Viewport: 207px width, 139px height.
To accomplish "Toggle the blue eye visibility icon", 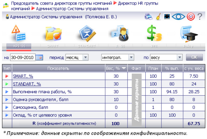I will coord(178,17).
